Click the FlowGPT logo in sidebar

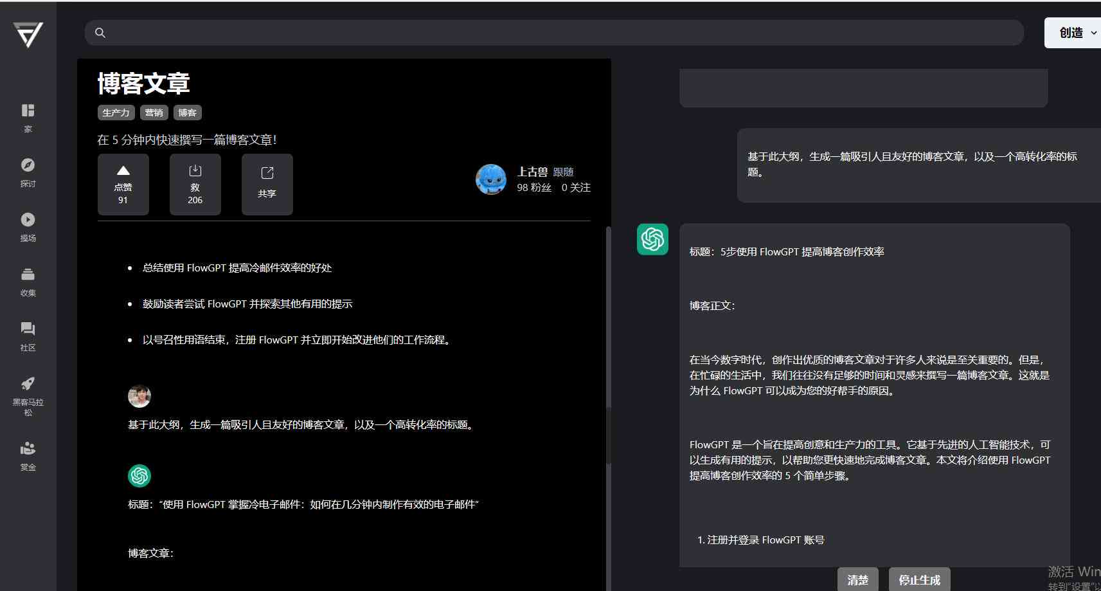28,35
